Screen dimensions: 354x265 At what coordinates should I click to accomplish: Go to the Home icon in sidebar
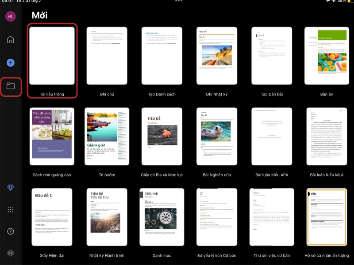pos(10,40)
